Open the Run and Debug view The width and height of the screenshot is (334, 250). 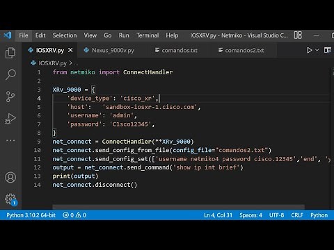[10, 119]
